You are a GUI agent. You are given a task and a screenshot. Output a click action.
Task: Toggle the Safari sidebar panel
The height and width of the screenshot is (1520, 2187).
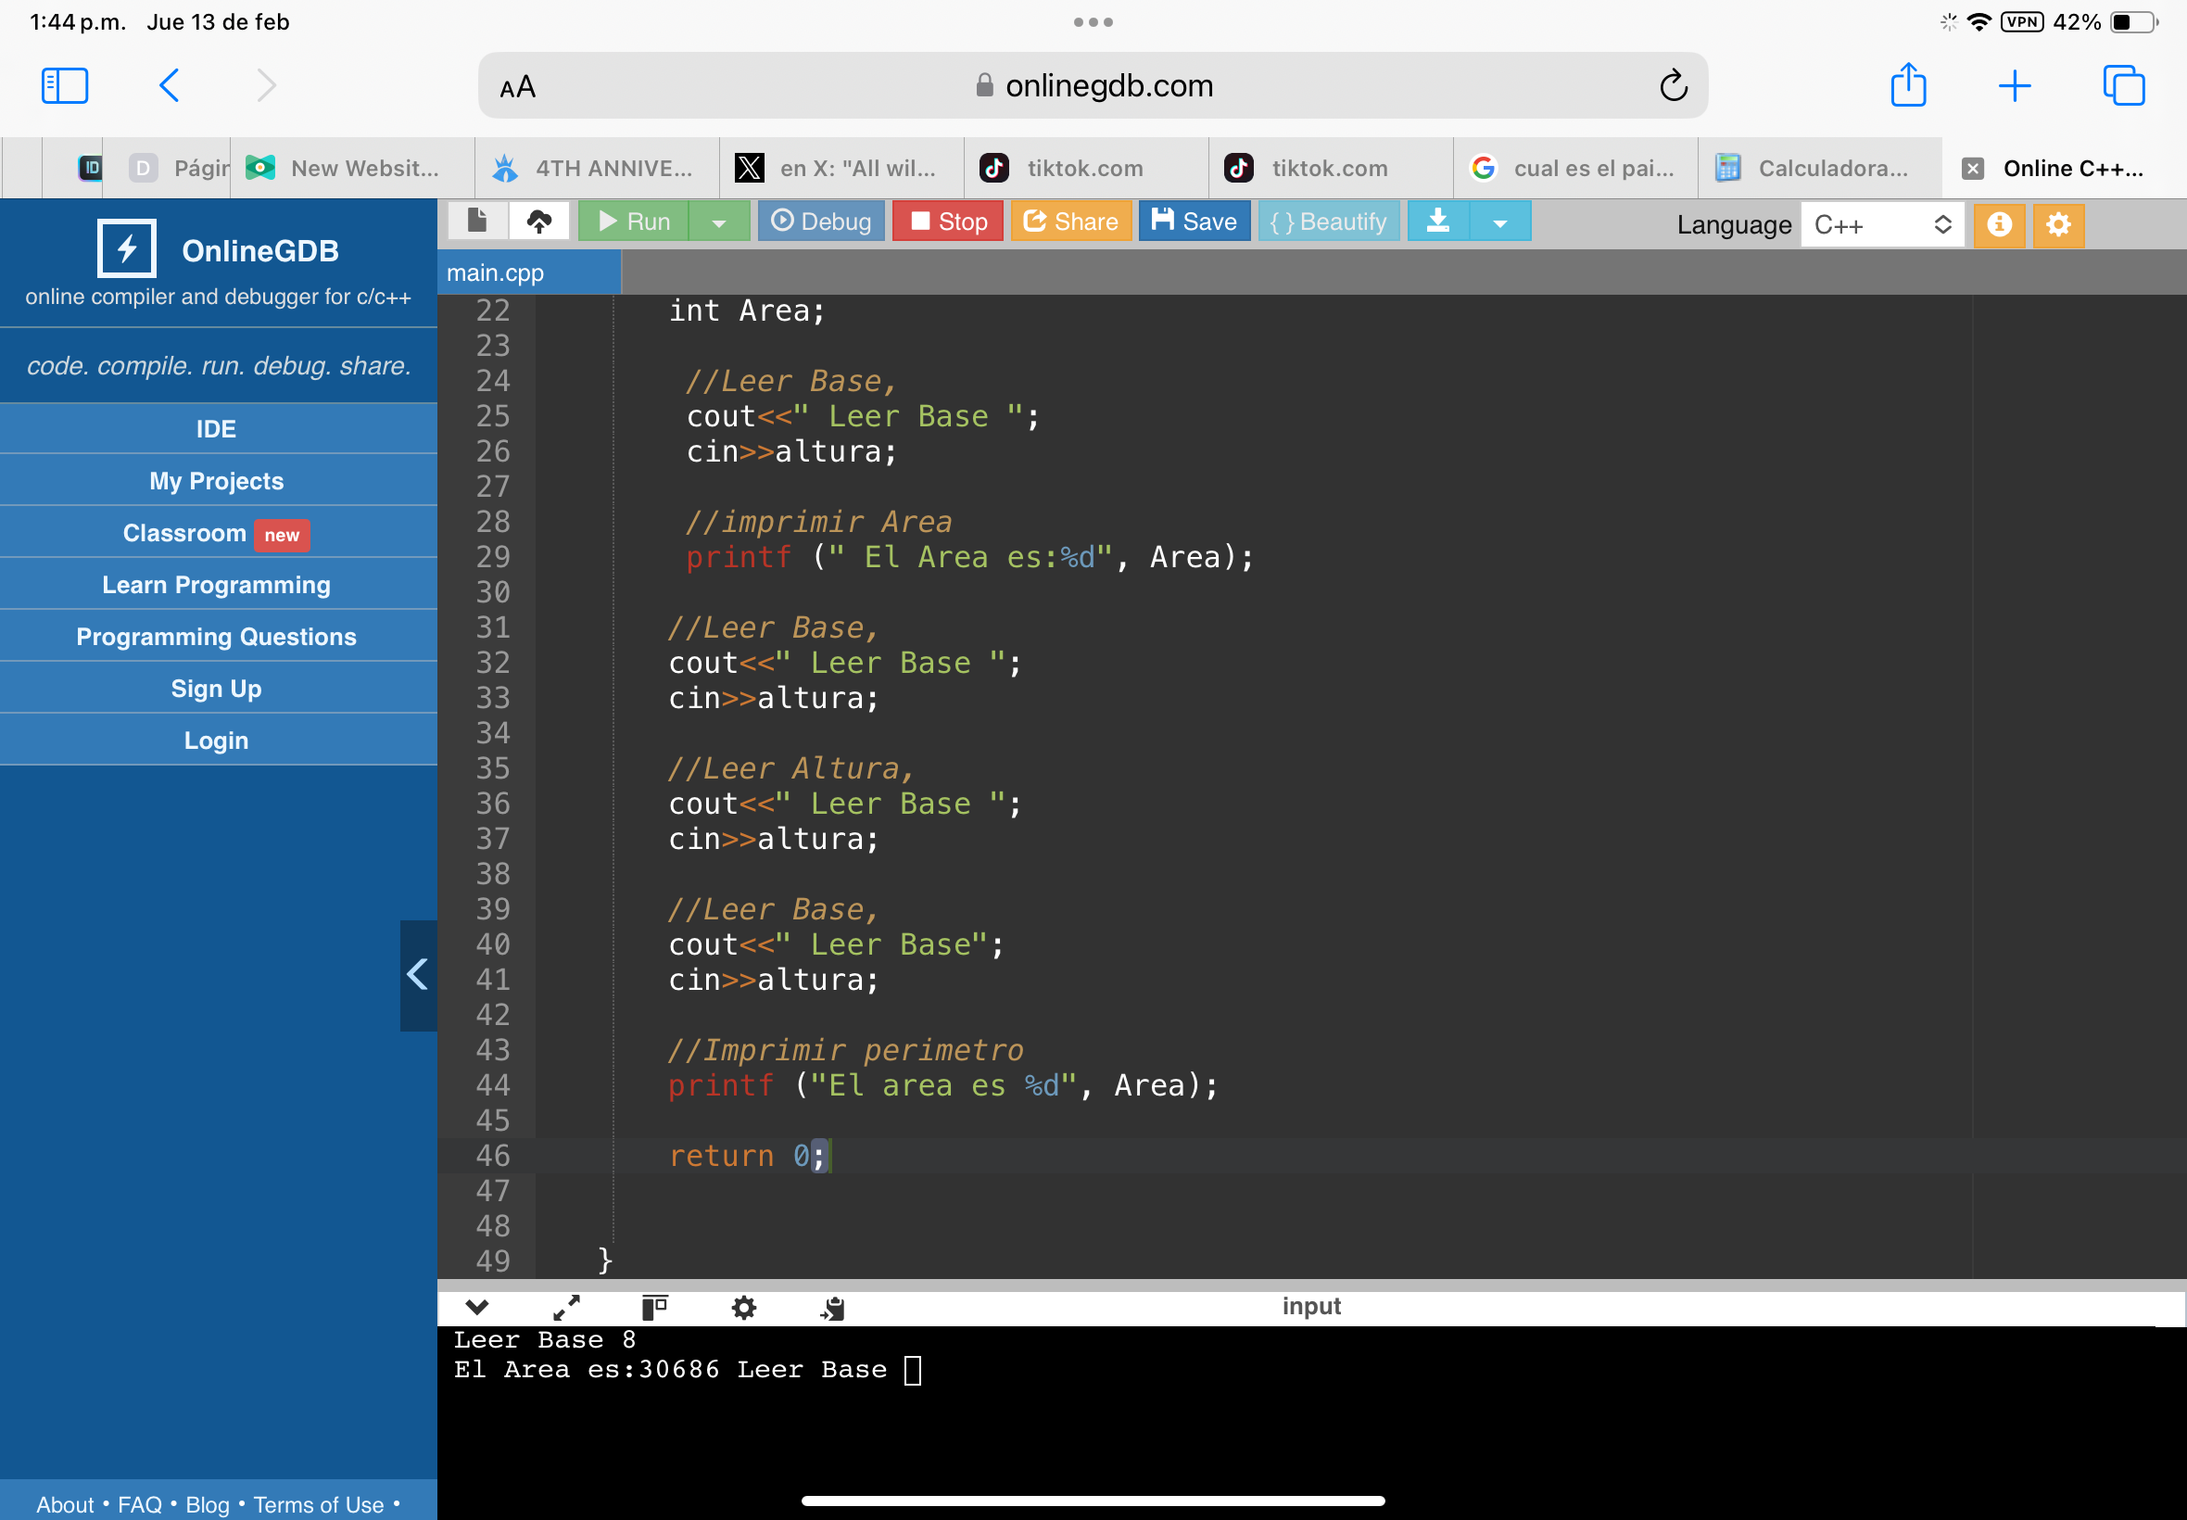[x=65, y=85]
